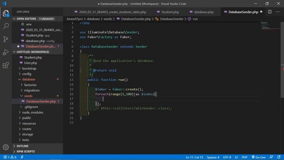Click the unsaved dot on DatabaseSeeder.php tab
Image resolution: width=284 pixels, height=160 pixels.
(261, 12)
